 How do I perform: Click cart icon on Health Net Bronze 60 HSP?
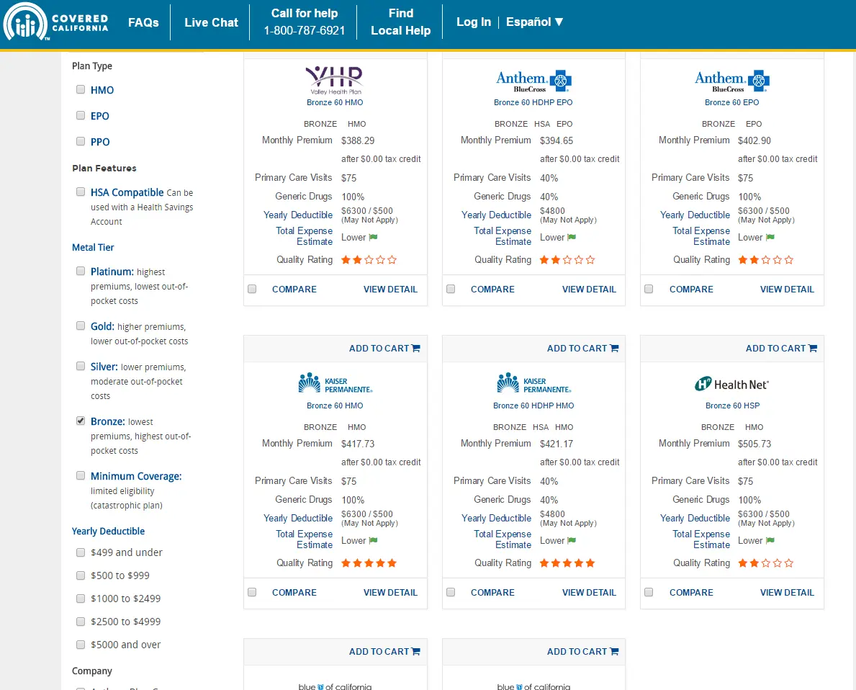coord(813,349)
